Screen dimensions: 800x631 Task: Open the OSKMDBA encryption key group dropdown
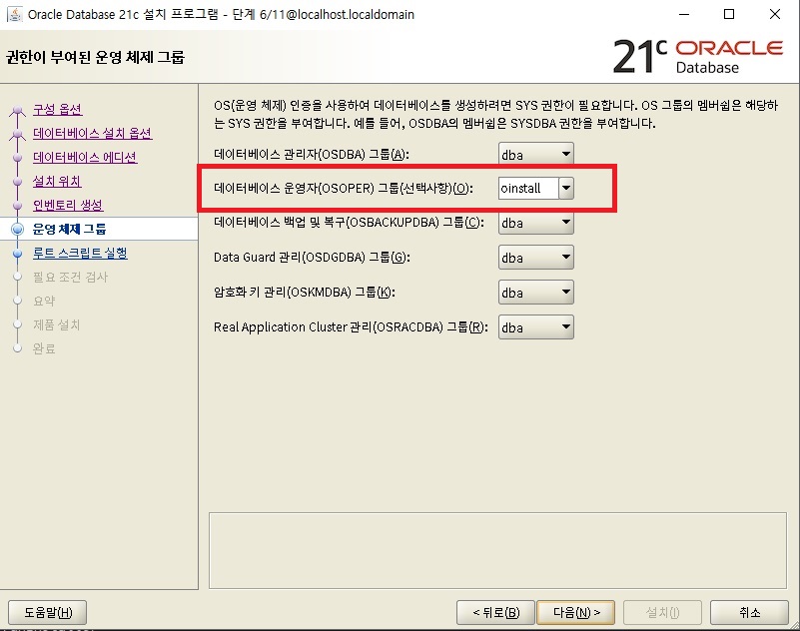(535, 293)
